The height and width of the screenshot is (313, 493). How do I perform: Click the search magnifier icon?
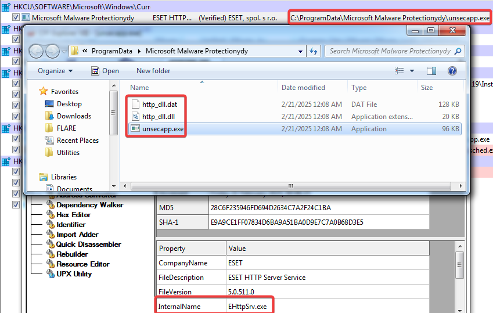458,51
